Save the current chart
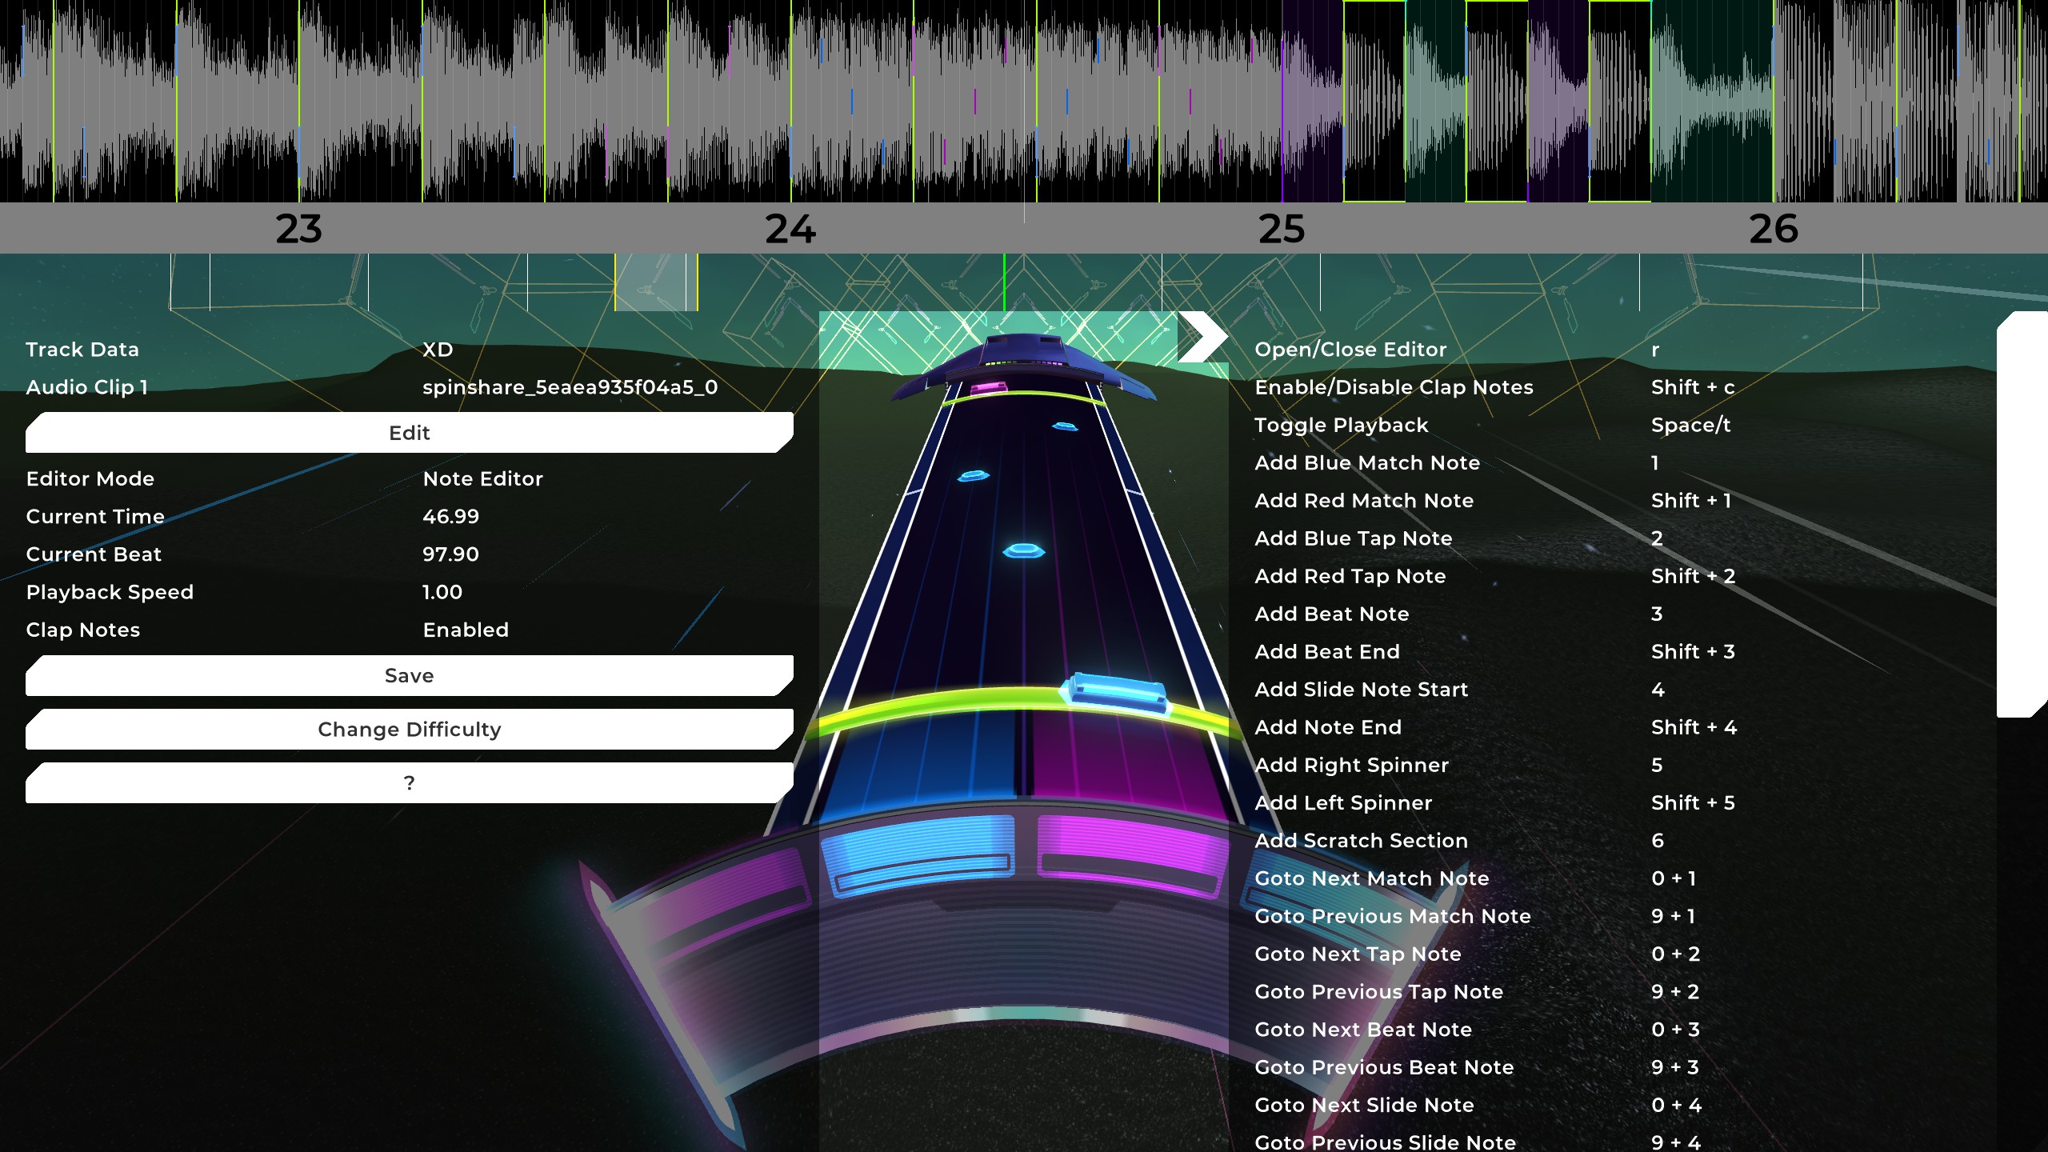This screenshot has height=1152, width=2048. (409, 676)
